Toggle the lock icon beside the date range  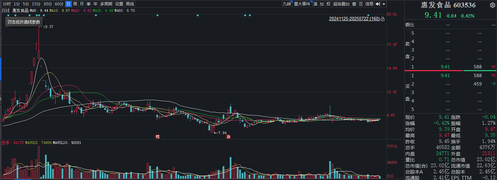382,19
